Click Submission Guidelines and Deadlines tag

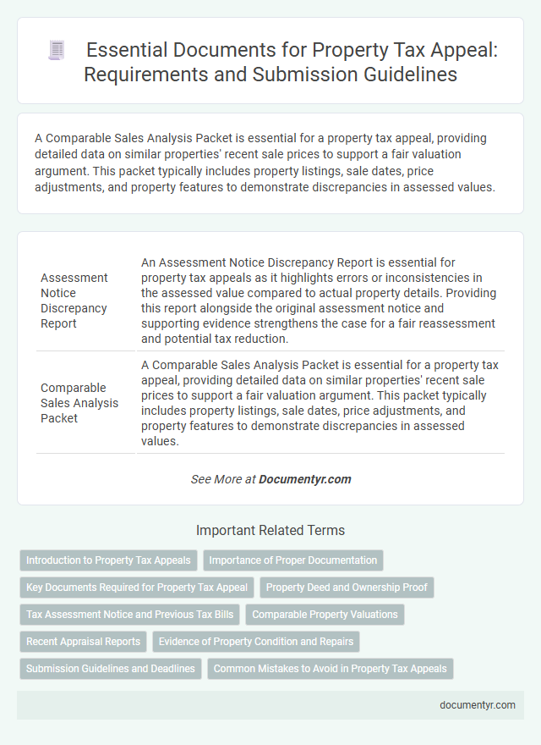(x=111, y=669)
